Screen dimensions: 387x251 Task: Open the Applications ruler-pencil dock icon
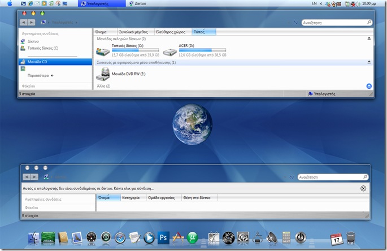pos(178,238)
